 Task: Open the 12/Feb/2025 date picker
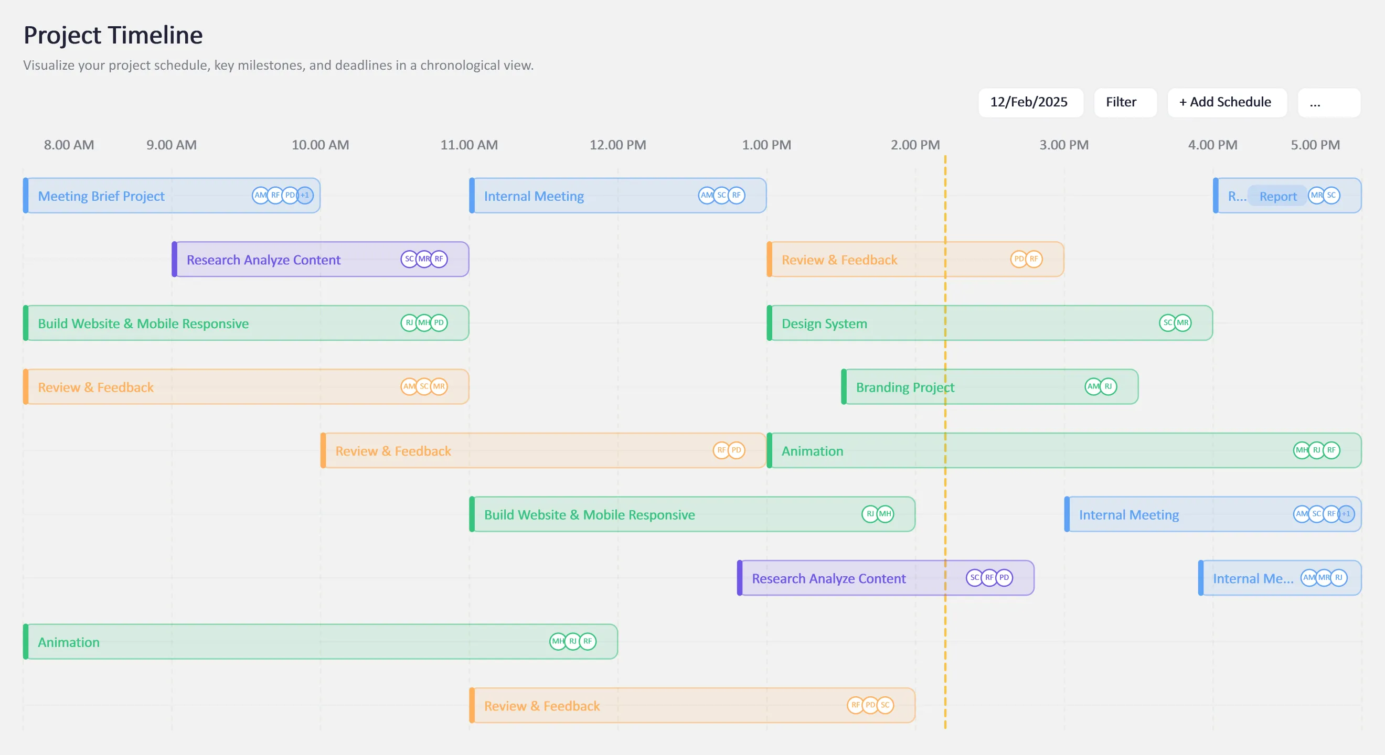[x=1030, y=102]
